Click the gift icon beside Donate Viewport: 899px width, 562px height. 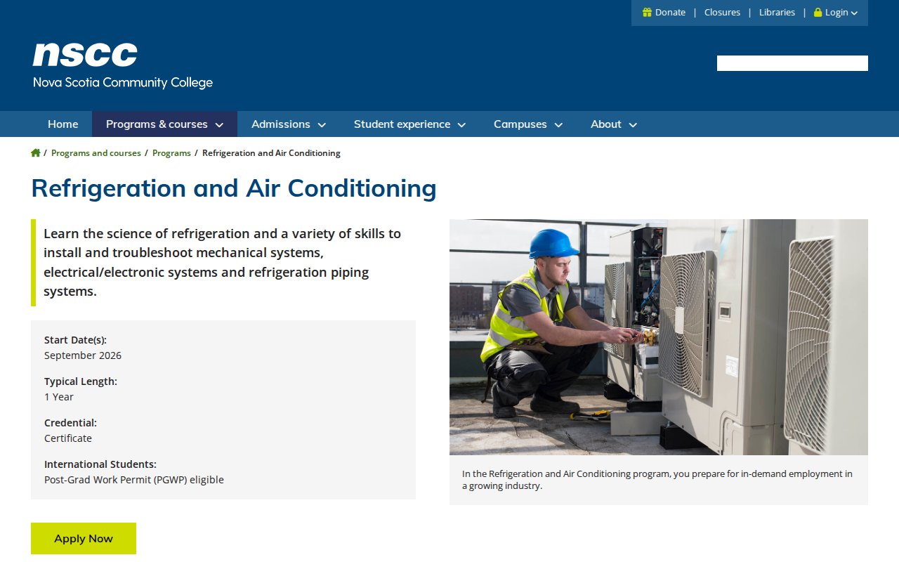point(645,12)
